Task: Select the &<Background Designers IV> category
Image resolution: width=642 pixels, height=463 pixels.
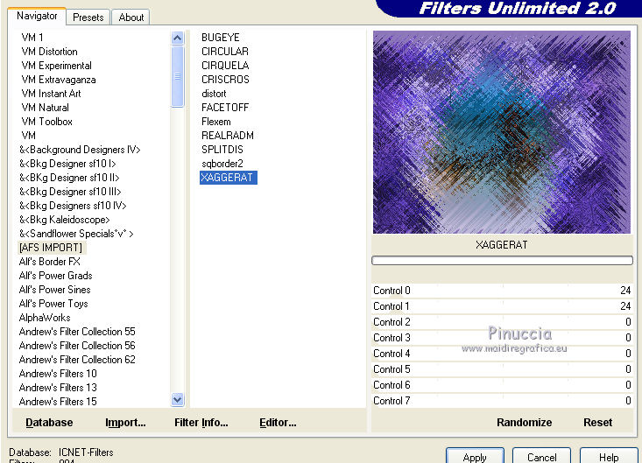Action: 80,150
